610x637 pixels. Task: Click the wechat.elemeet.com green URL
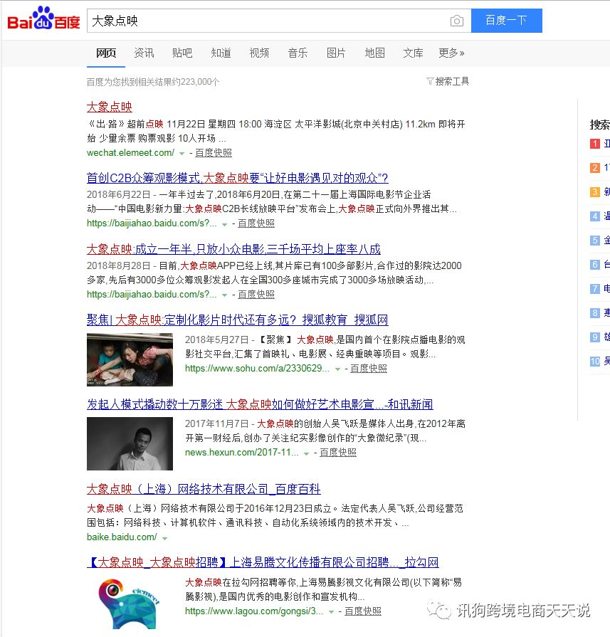pyautogui.click(x=130, y=153)
